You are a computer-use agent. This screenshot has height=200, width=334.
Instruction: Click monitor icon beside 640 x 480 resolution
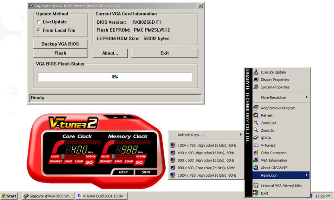point(173,153)
